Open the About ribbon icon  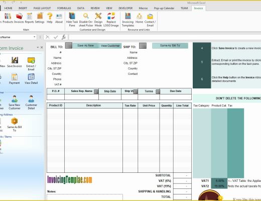click(x=59, y=18)
